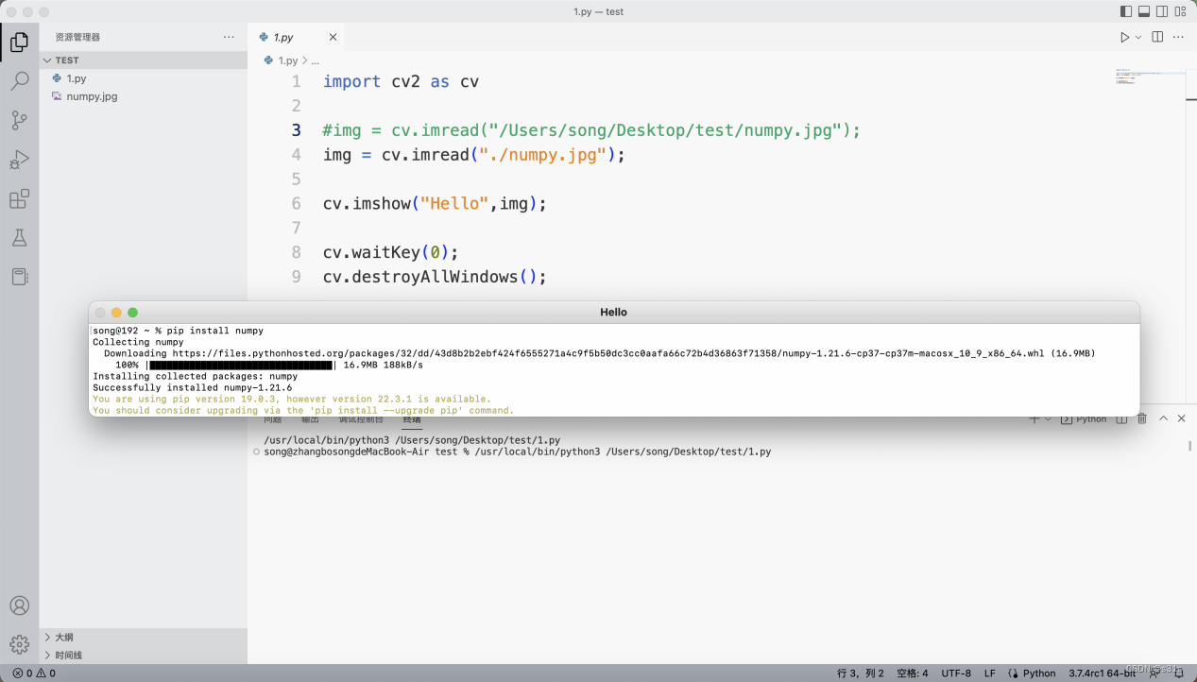Click 资源管理器 explorer header title

[x=77, y=37]
